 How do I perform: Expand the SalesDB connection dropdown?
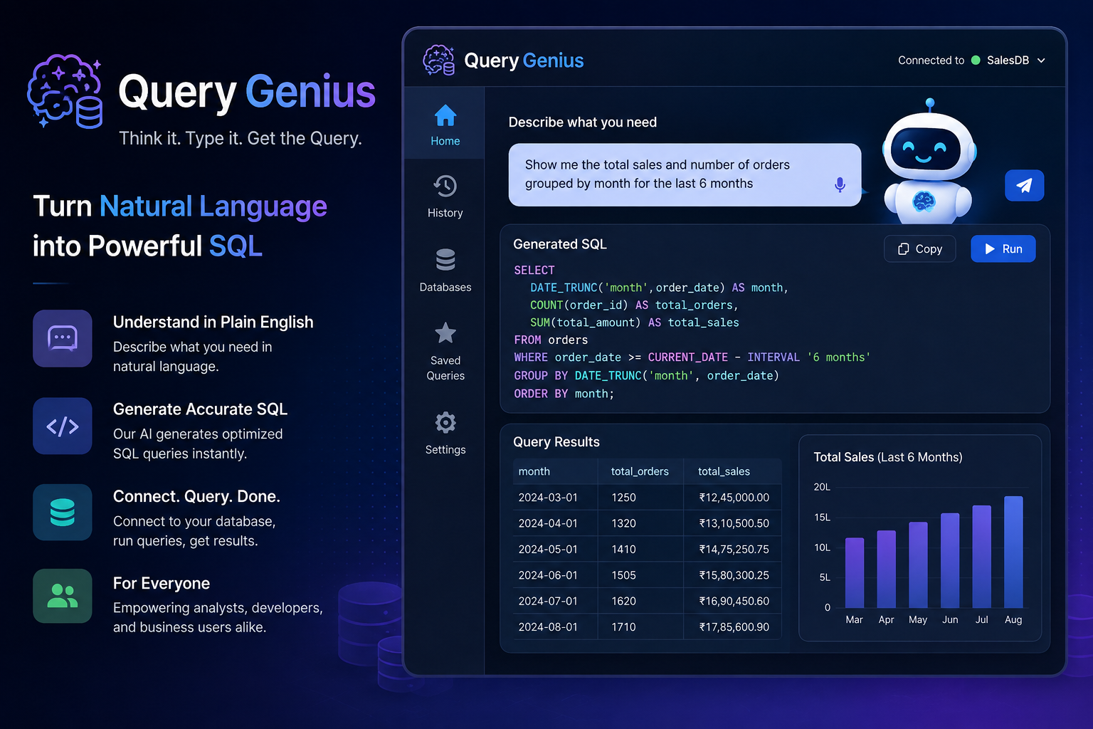point(1017,61)
